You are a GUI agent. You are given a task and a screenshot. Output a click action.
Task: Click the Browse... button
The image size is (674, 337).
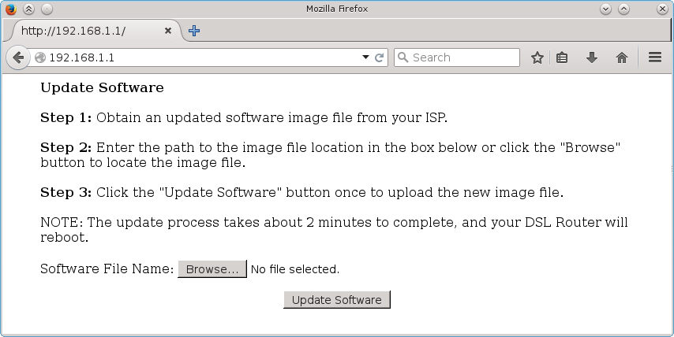[x=212, y=269]
